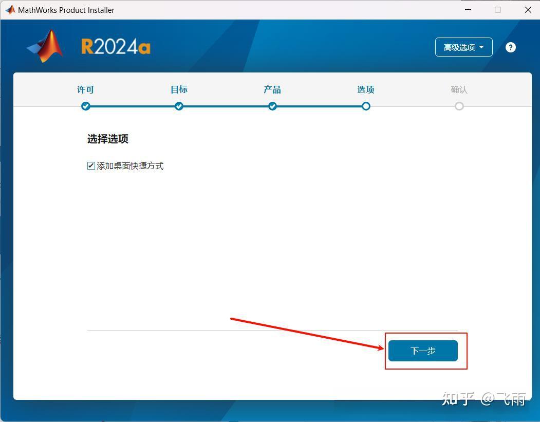The image size is (540, 422).
Task: Go to the 产品 step label
Action: point(272,89)
